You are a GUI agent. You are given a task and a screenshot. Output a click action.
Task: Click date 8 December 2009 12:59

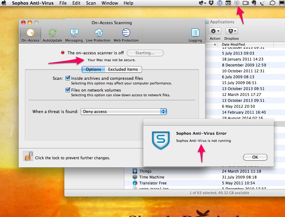point(244,65)
